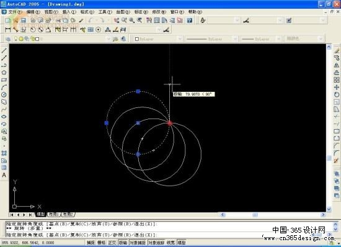Image resolution: width=341 pixels, height=247 pixels.
Task: Open the ByLayer color control dropdown
Action: click(x=180, y=39)
